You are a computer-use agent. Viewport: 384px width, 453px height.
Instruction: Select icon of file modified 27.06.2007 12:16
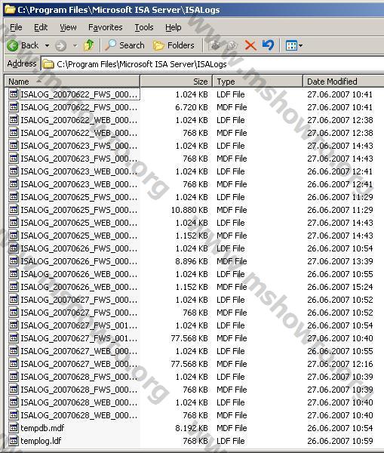14,364
